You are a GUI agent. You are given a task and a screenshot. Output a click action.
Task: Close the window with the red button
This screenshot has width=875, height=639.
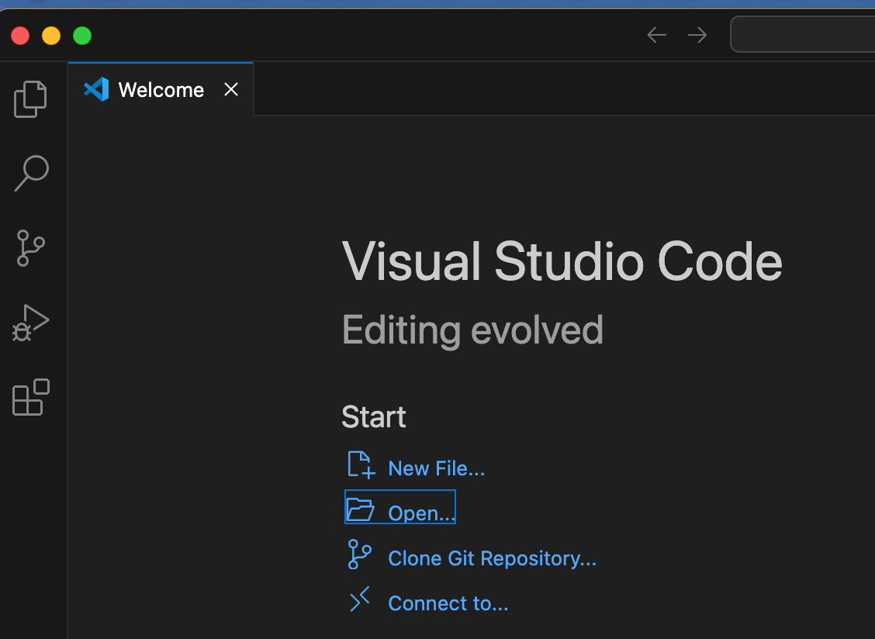20,36
